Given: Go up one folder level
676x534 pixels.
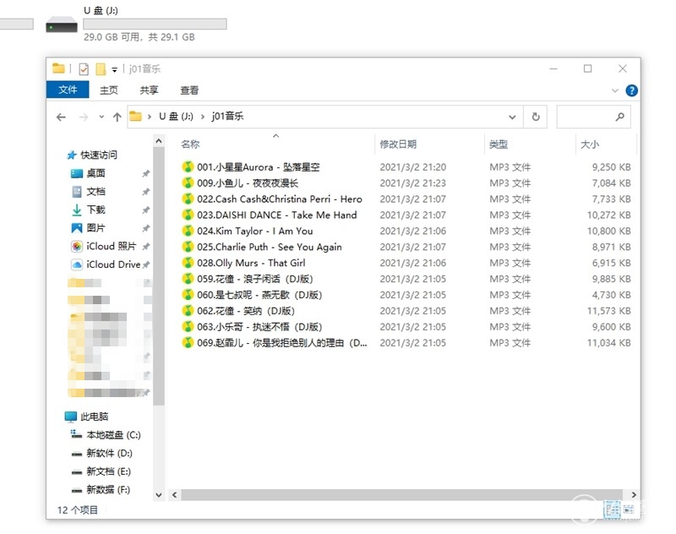Looking at the screenshot, I should [117, 117].
